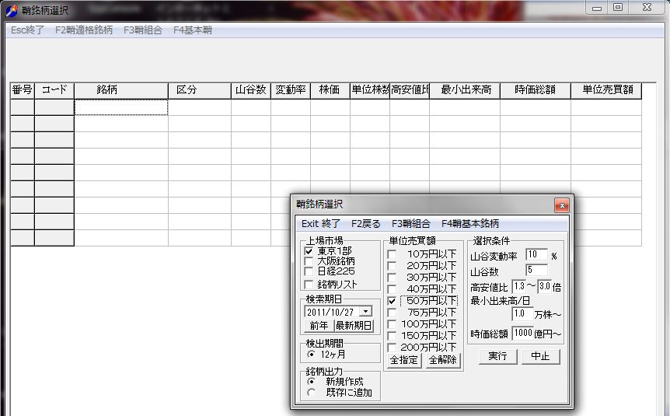Click the 区分 column header
This screenshot has width=670, height=416.
[200, 91]
